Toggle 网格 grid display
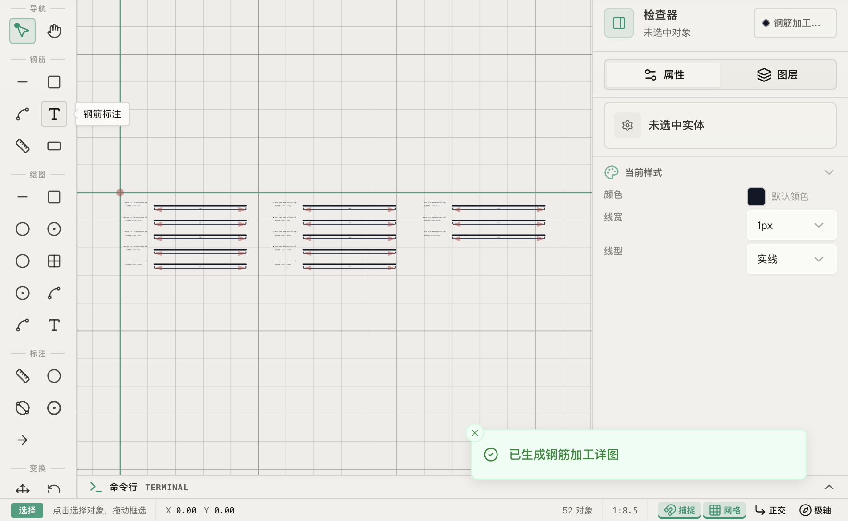848x521 pixels. [x=725, y=510]
